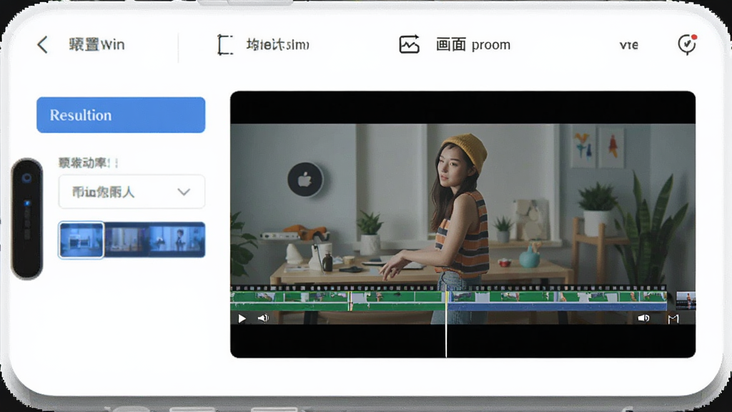The image size is (732, 412).
Task: Select the crop frame icon in top bar
Action: pyautogui.click(x=225, y=45)
